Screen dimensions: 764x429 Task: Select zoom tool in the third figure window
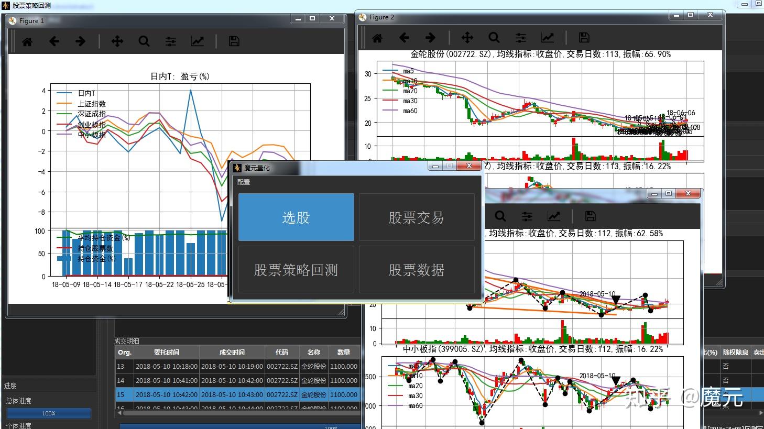click(500, 215)
